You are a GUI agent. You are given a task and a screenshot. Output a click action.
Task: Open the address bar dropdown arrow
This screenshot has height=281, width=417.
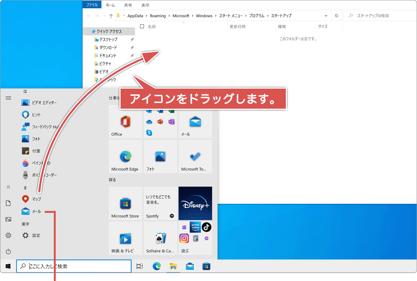pos(326,16)
